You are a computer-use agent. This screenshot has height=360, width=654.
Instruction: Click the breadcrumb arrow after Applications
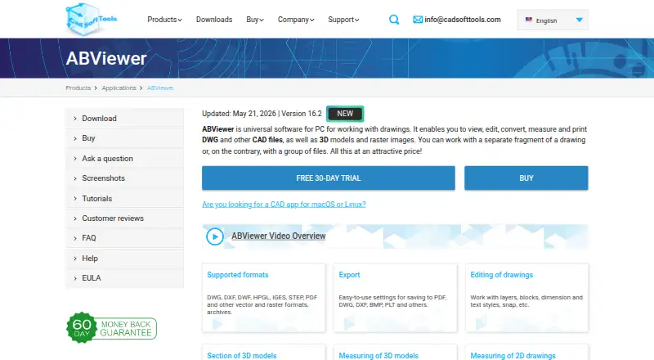tap(141, 88)
